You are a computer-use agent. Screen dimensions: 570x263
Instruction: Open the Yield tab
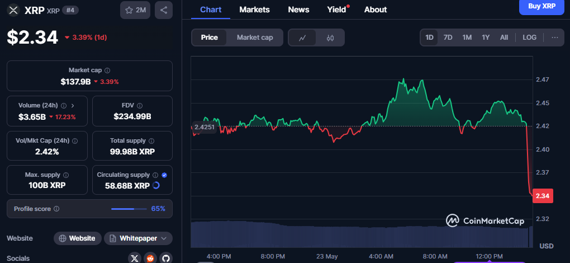(336, 10)
